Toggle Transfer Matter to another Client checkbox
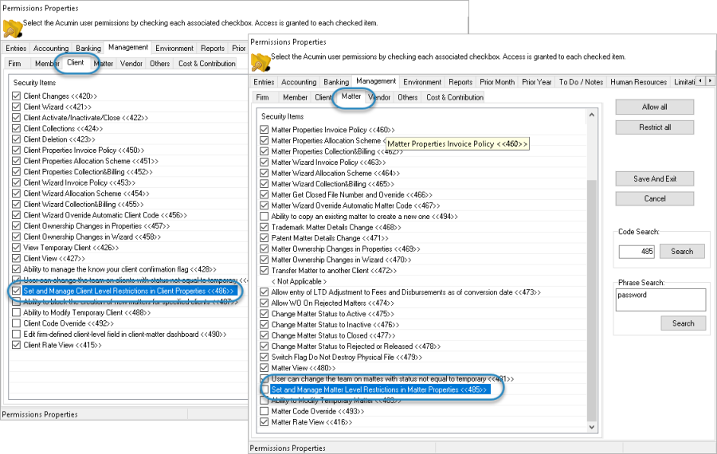Image resolution: width=717 pixels, height=454 pixels. pos(264,271)
